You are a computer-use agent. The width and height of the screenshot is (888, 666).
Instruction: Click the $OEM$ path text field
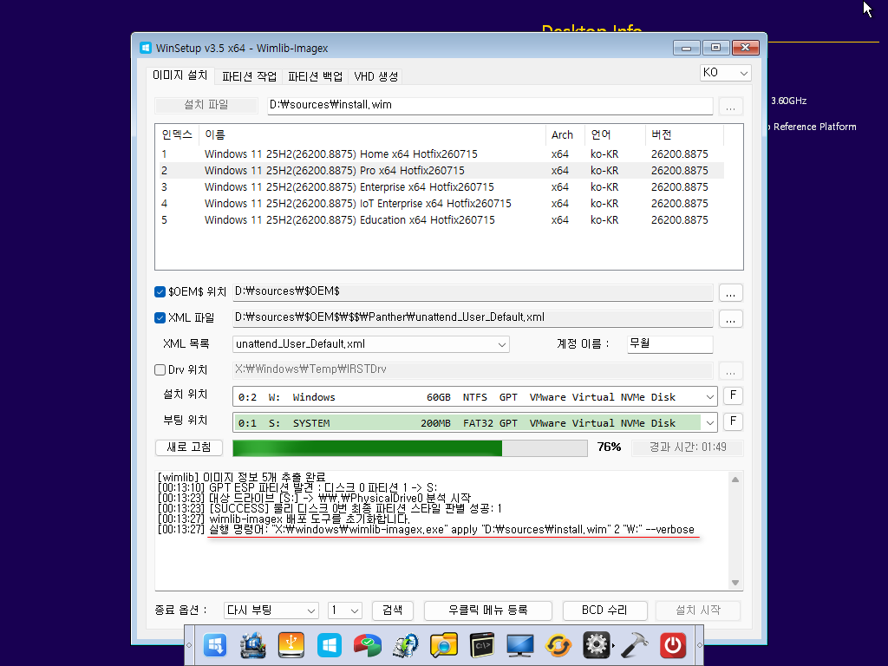point(473,292)
